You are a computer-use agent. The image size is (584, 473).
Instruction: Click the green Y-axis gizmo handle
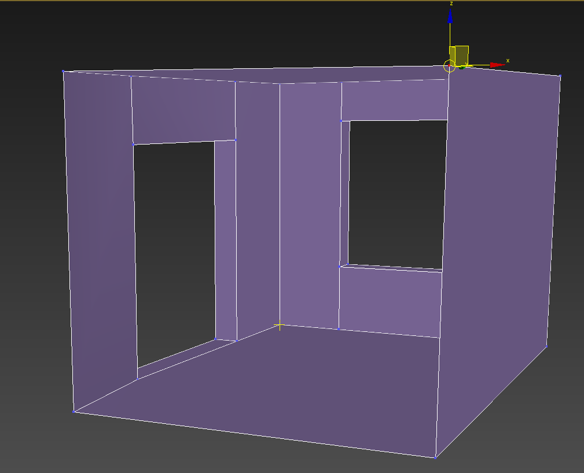pos(462,66)
